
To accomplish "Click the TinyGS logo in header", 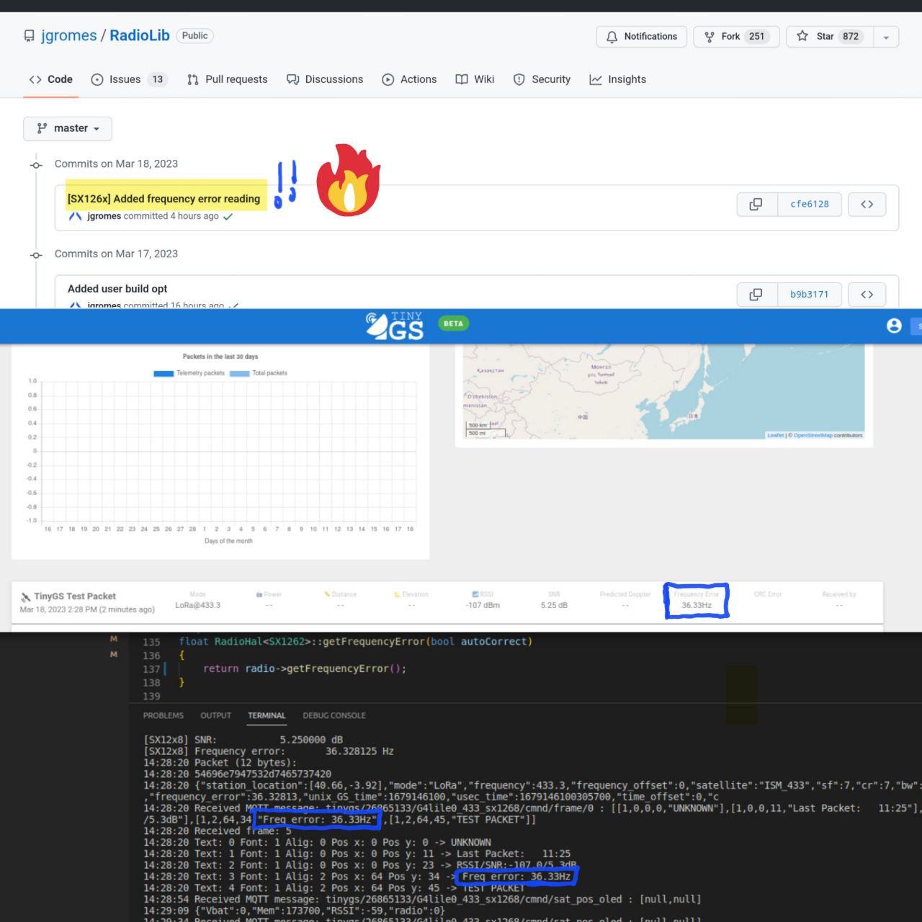I will point(395,326).
